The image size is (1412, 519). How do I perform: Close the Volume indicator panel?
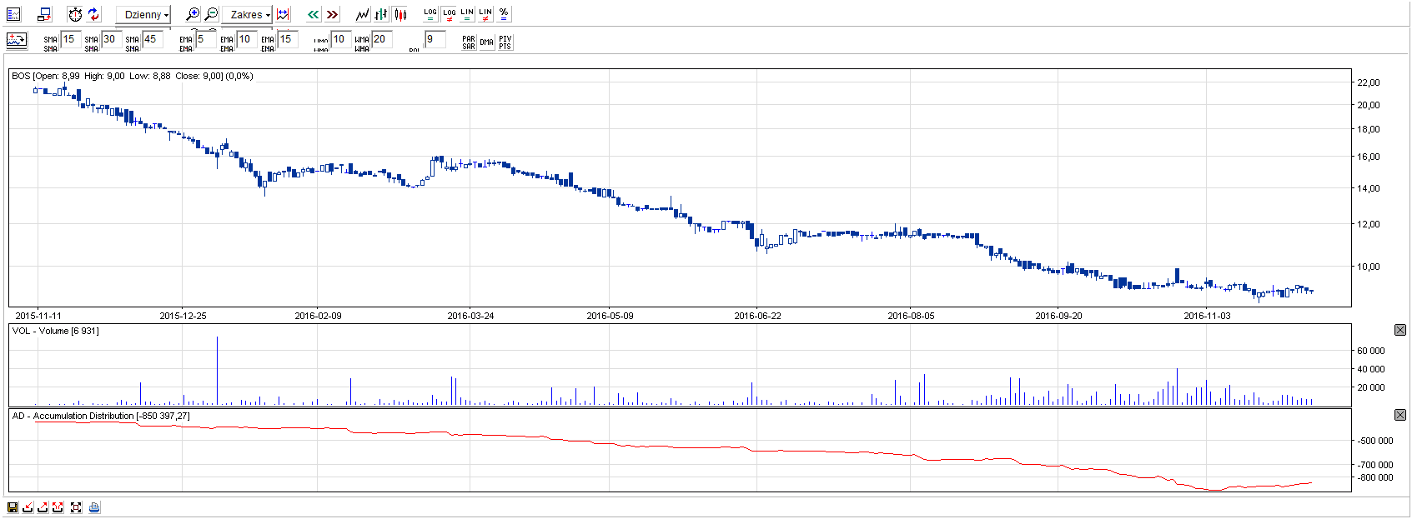[x=1400, y=330]
